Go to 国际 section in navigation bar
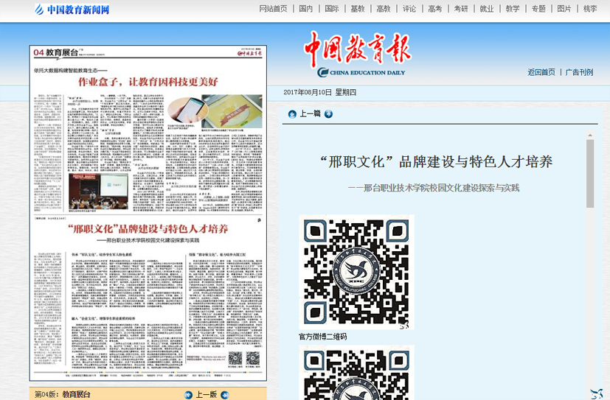Screen dimensions: 610x400 (332, 9)
